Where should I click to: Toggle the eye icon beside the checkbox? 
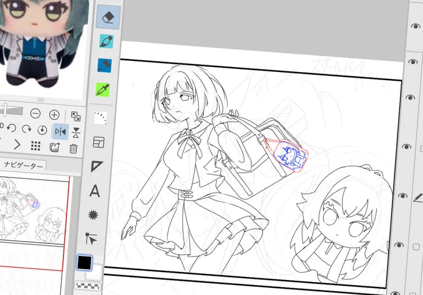coord(399,245)
